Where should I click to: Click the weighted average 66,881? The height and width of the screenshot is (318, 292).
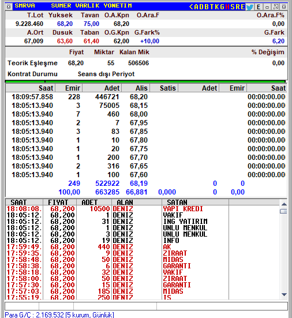(x=136, y=192)
